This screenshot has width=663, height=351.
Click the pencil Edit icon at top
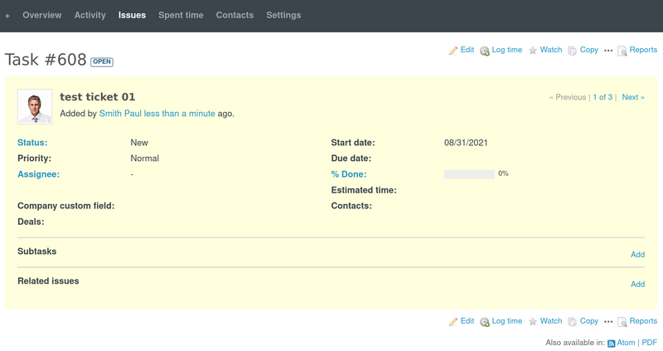(453, 51)
